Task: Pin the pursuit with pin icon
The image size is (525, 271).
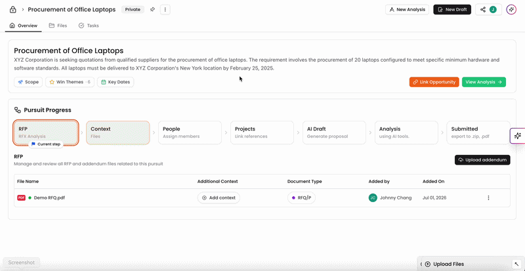Action: 152,10
